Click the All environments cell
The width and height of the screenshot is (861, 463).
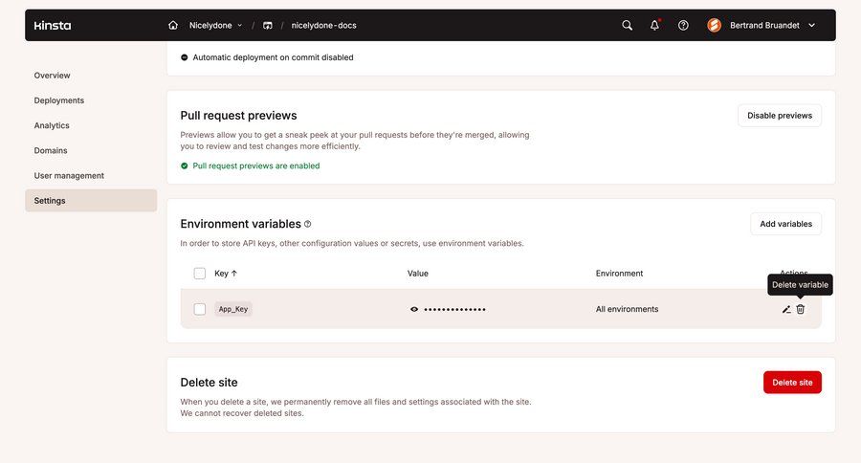point(627,309)
